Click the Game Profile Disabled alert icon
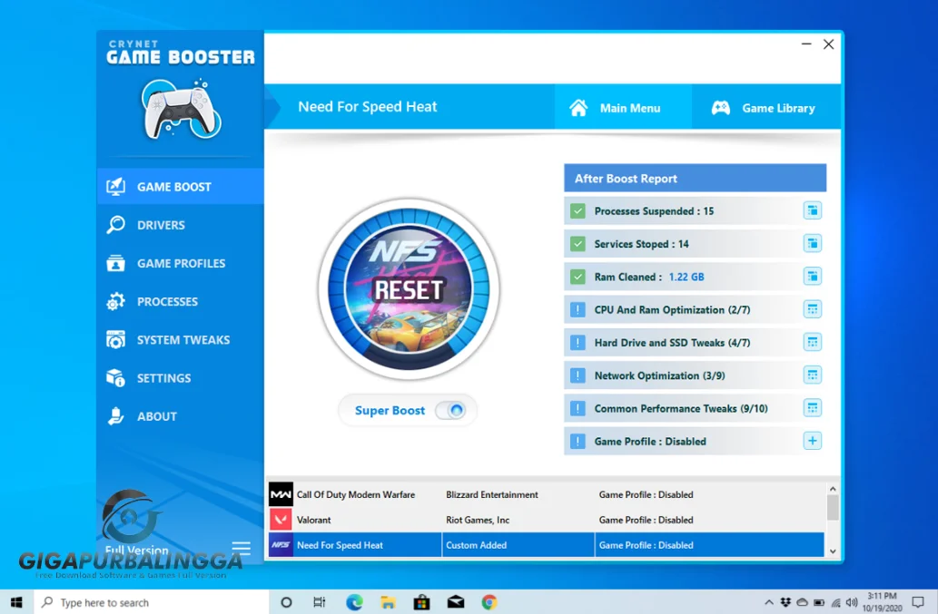The width and height of the screenshot is (938, 614). click(x=578, y=441)
